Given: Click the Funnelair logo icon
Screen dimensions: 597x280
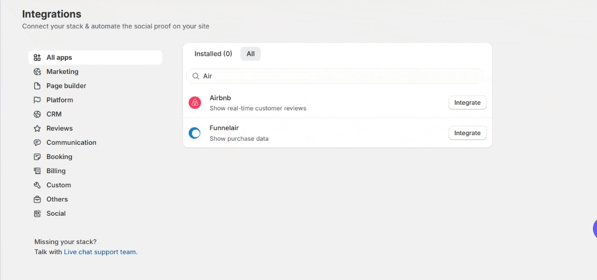Looking at the screenshot, I should [x=195, y=133].
